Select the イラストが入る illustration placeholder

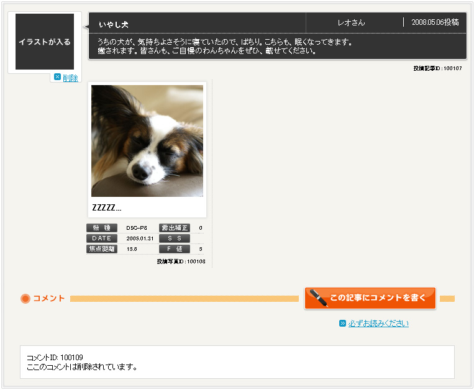click(45, 42)
